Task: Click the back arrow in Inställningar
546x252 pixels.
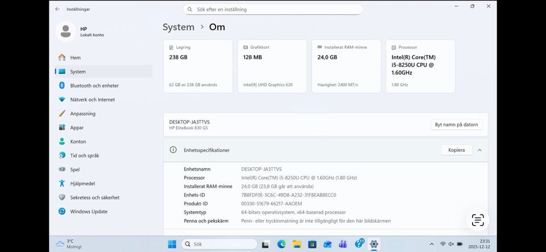Action: pos(57,9)
